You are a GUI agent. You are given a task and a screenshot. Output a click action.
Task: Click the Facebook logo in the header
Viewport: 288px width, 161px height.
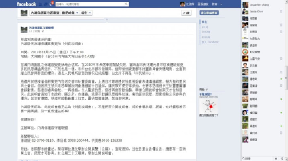tap(26, 4)
